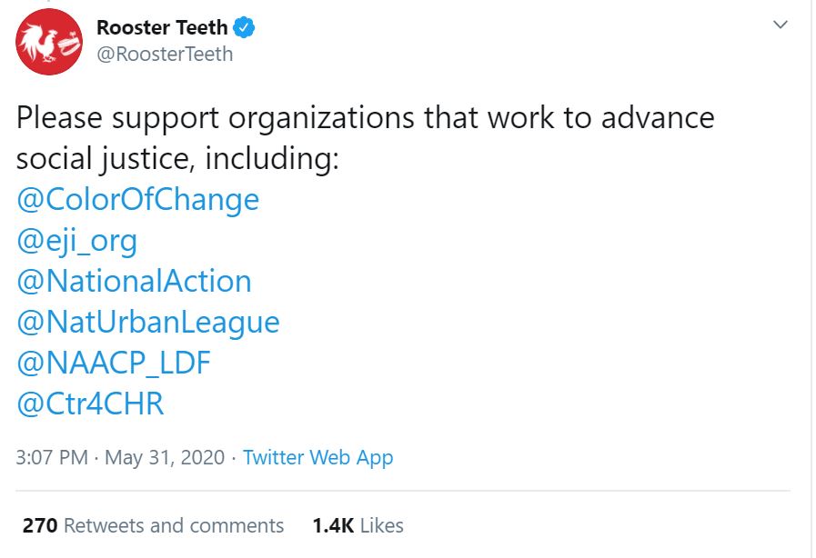This screenshot has height=558, width=816.
Task: Open the tweet options chevron menu
Action: click(x=781, y=25)
